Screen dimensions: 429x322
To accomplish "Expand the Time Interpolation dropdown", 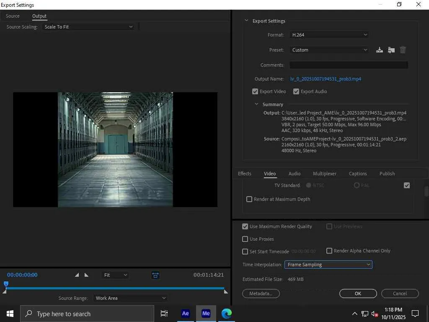I will (x=328, y=265).
